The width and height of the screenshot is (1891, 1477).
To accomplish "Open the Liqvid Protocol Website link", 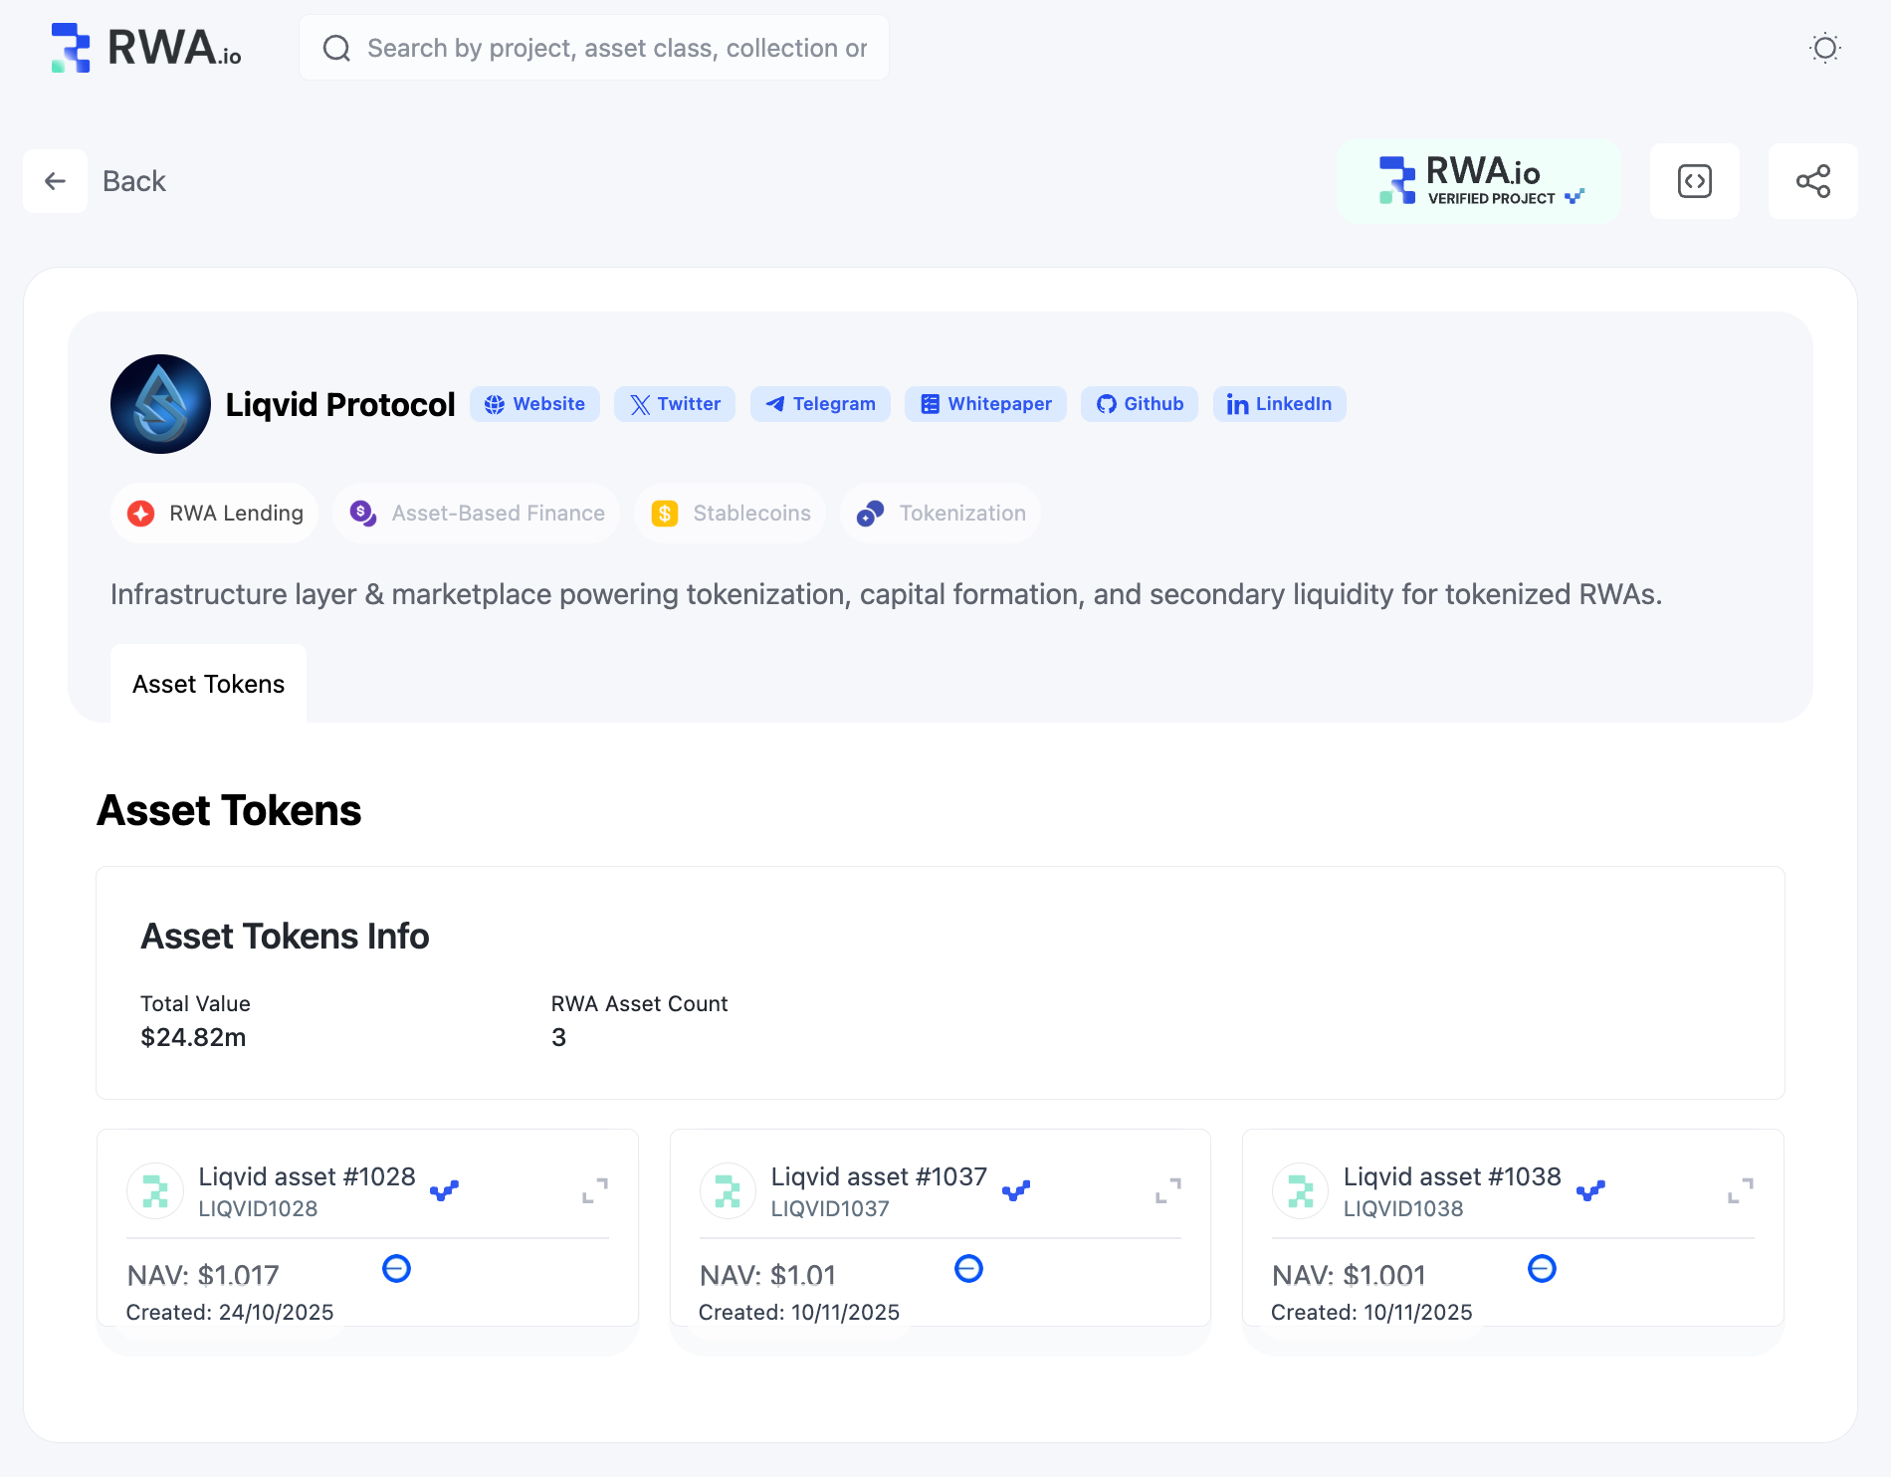I will [x=534, y=404].
